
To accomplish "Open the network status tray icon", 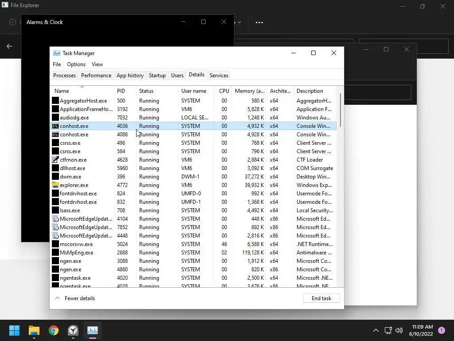I will [x=388, y=330].
